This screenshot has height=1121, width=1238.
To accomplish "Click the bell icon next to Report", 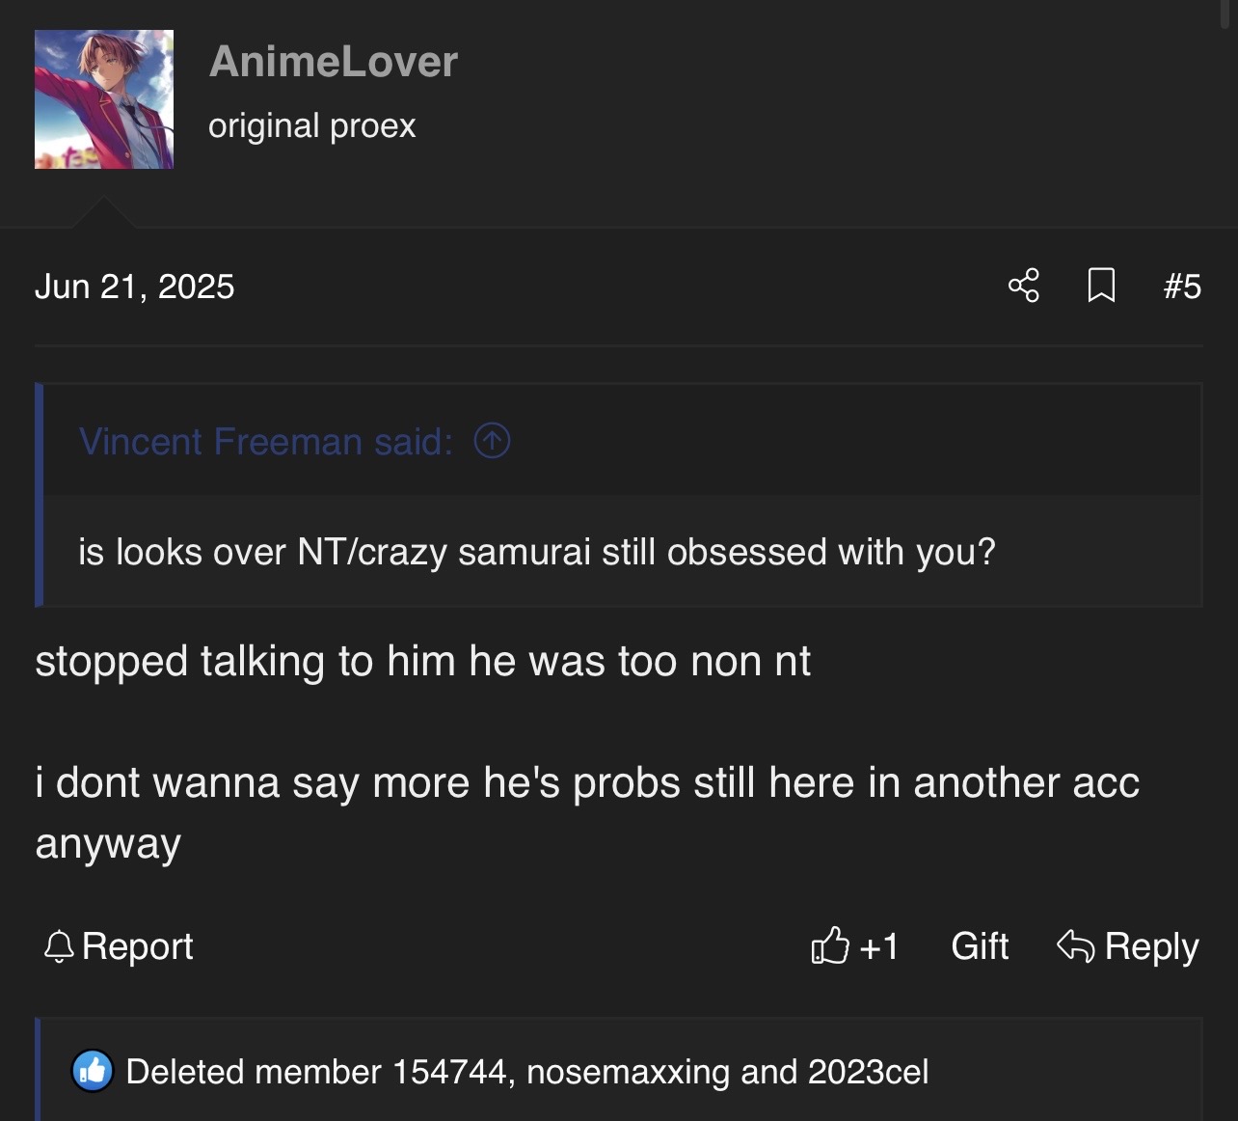I will pyautogui.click(x=59, y=946).
